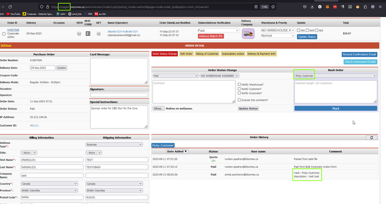Image resolution: width=386 pixels, height=204 pixels.
Task: Click the QR code extension icon
Action: (350, 7)
